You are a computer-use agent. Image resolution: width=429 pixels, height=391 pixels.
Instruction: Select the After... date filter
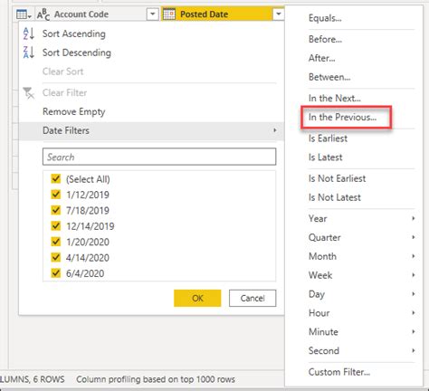pyautogui.click(x=321, y=58)
